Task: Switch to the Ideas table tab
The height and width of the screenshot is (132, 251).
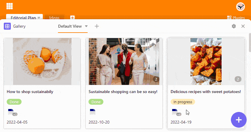Action: pos(54,18)
